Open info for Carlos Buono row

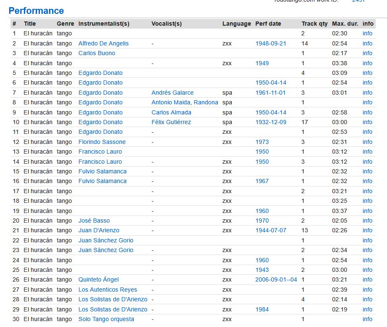367,53
